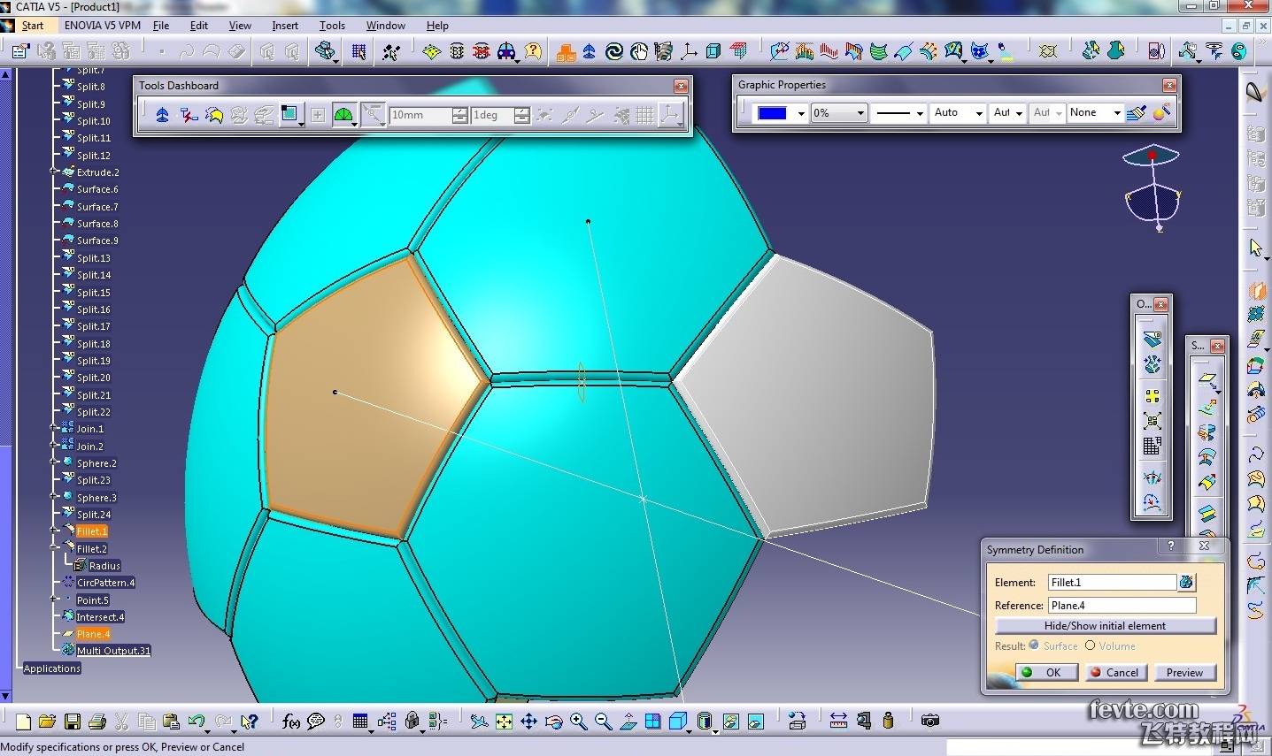Expand the Fillet.2 tree node
This screenshot has width=1272, height=756.
pos(55,548)
